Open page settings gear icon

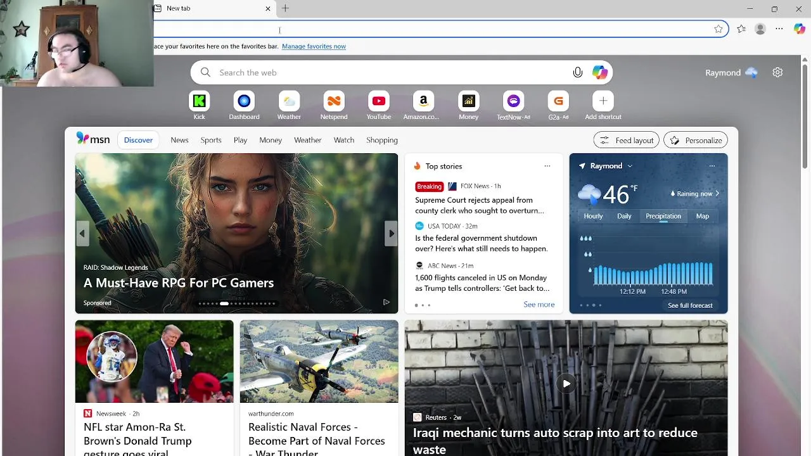point(777,72)
